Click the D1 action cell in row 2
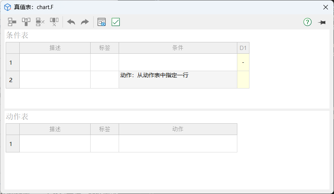The image size is (334, 194). point(243,80)
